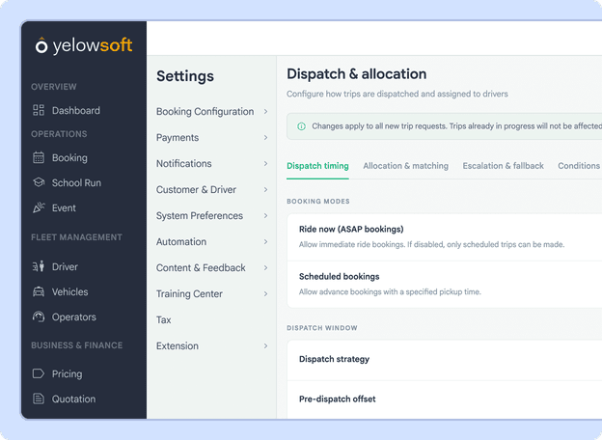602x440 pixels.
Task: Click the Dispatch & allocation heading
Action: [x=356, y=73]
